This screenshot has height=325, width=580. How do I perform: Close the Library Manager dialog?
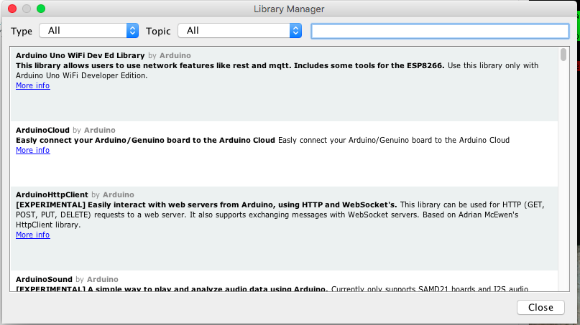[540, 307]
